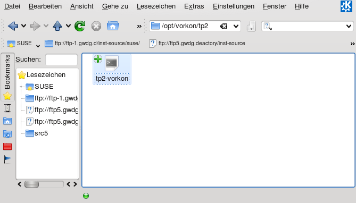Click the Suchen search input field
Image resolution: width=356 pixels, height=203 pixels.
point(61,60)
